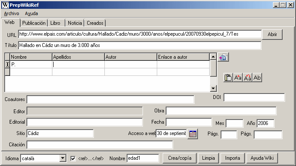Click the Crea/copia button
Screen dimensions: 296x166
(180, 158)
